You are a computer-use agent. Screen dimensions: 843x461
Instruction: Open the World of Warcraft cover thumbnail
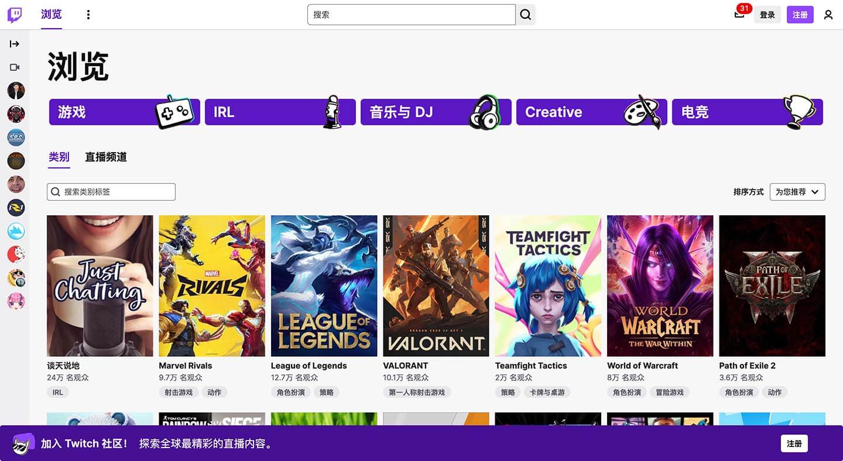coord(660,286)
